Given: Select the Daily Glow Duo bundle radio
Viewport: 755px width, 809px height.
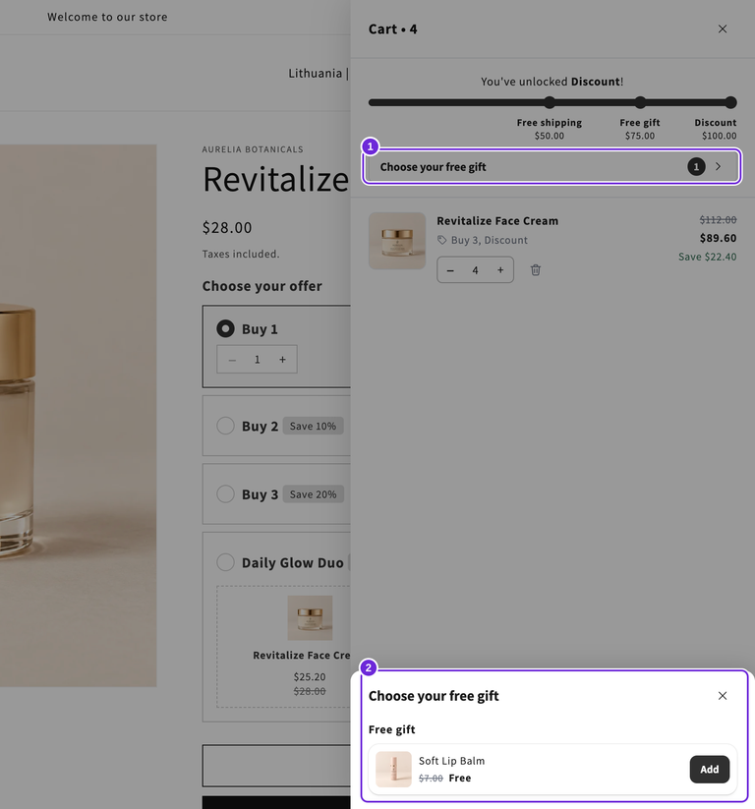Looking at the screenshot, I should [225, 562].
